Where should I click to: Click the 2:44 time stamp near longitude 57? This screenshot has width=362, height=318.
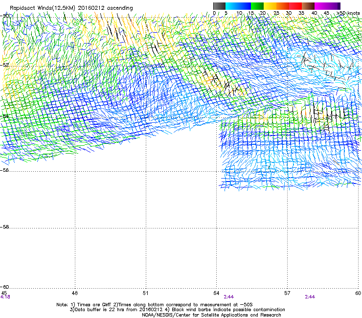tap(310, 297)
